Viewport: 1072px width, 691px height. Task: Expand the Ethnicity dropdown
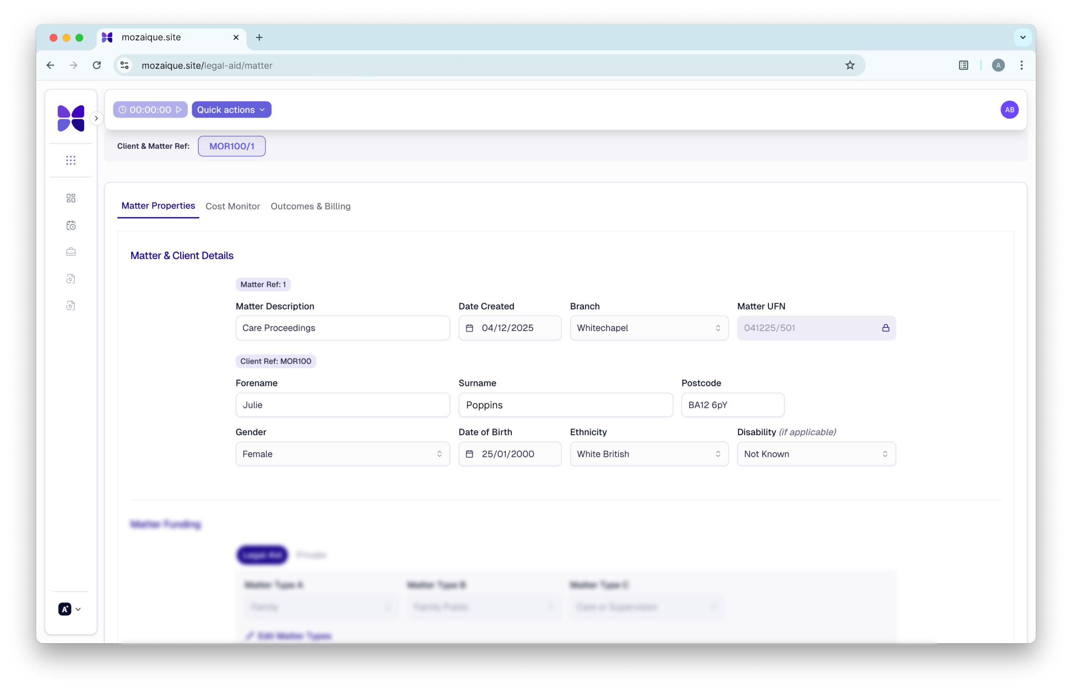649,454
